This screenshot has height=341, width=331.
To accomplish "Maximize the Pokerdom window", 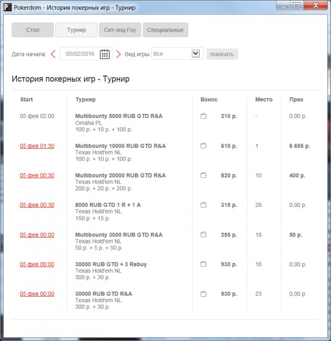I will point(296,6).
